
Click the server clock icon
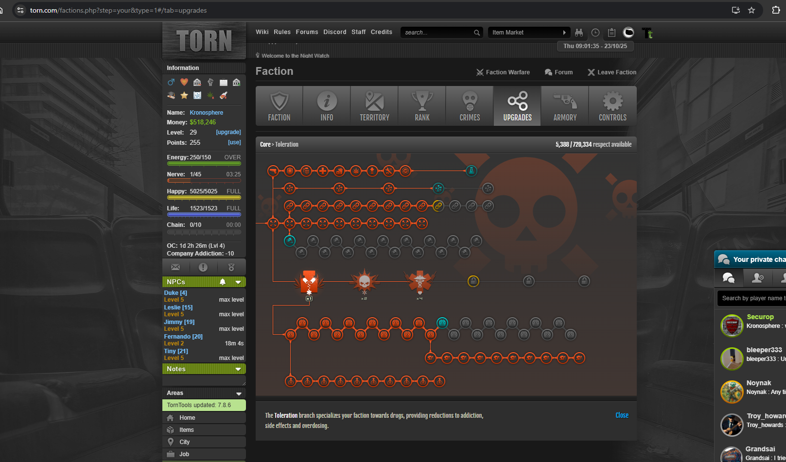[x=595, y=33]
